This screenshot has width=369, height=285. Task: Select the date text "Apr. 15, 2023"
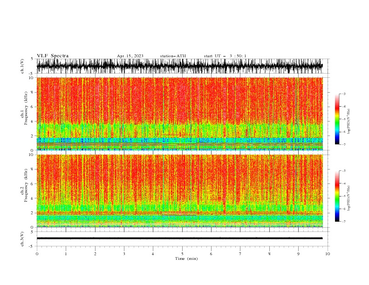click(x=130, y=56)
